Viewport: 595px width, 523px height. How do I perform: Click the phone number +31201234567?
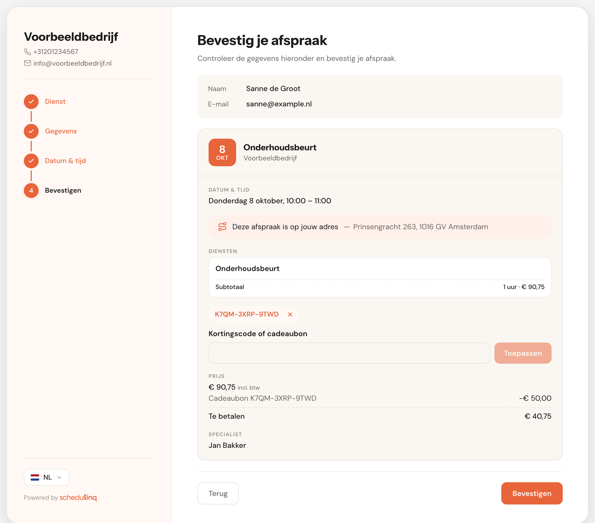pyautogui.click(x=56, y=52)
